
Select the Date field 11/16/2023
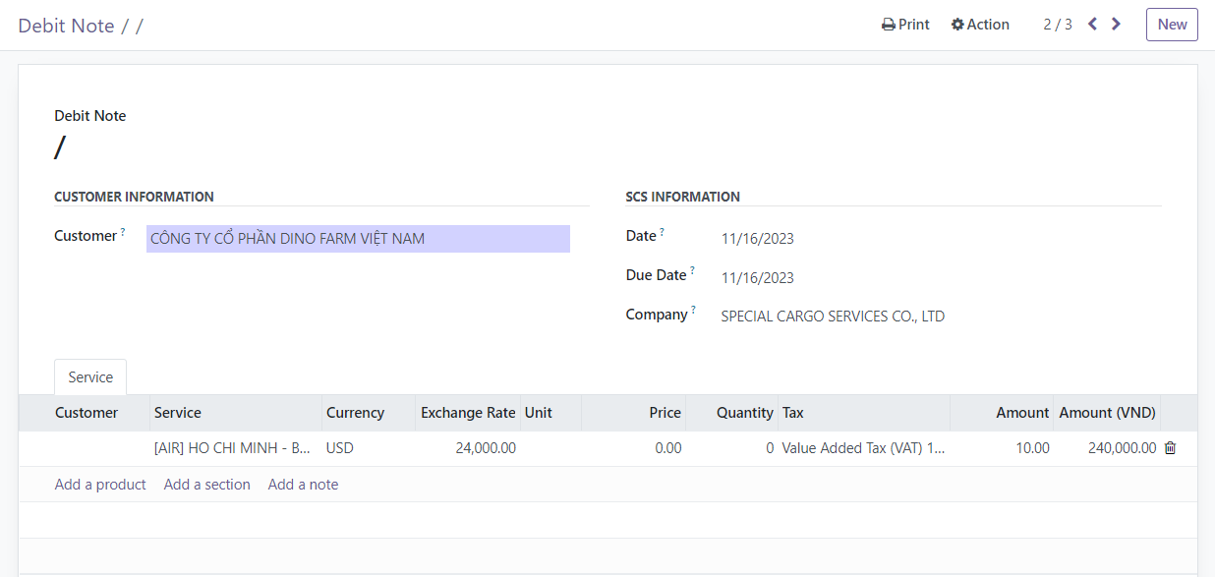(x=757, y=239)
